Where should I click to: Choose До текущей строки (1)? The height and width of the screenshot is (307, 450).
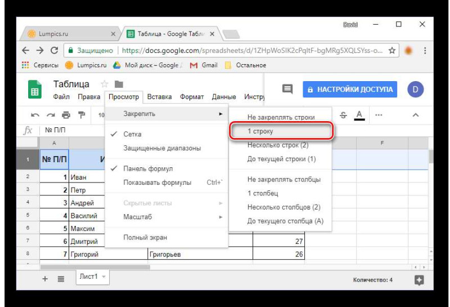[280, 159]
